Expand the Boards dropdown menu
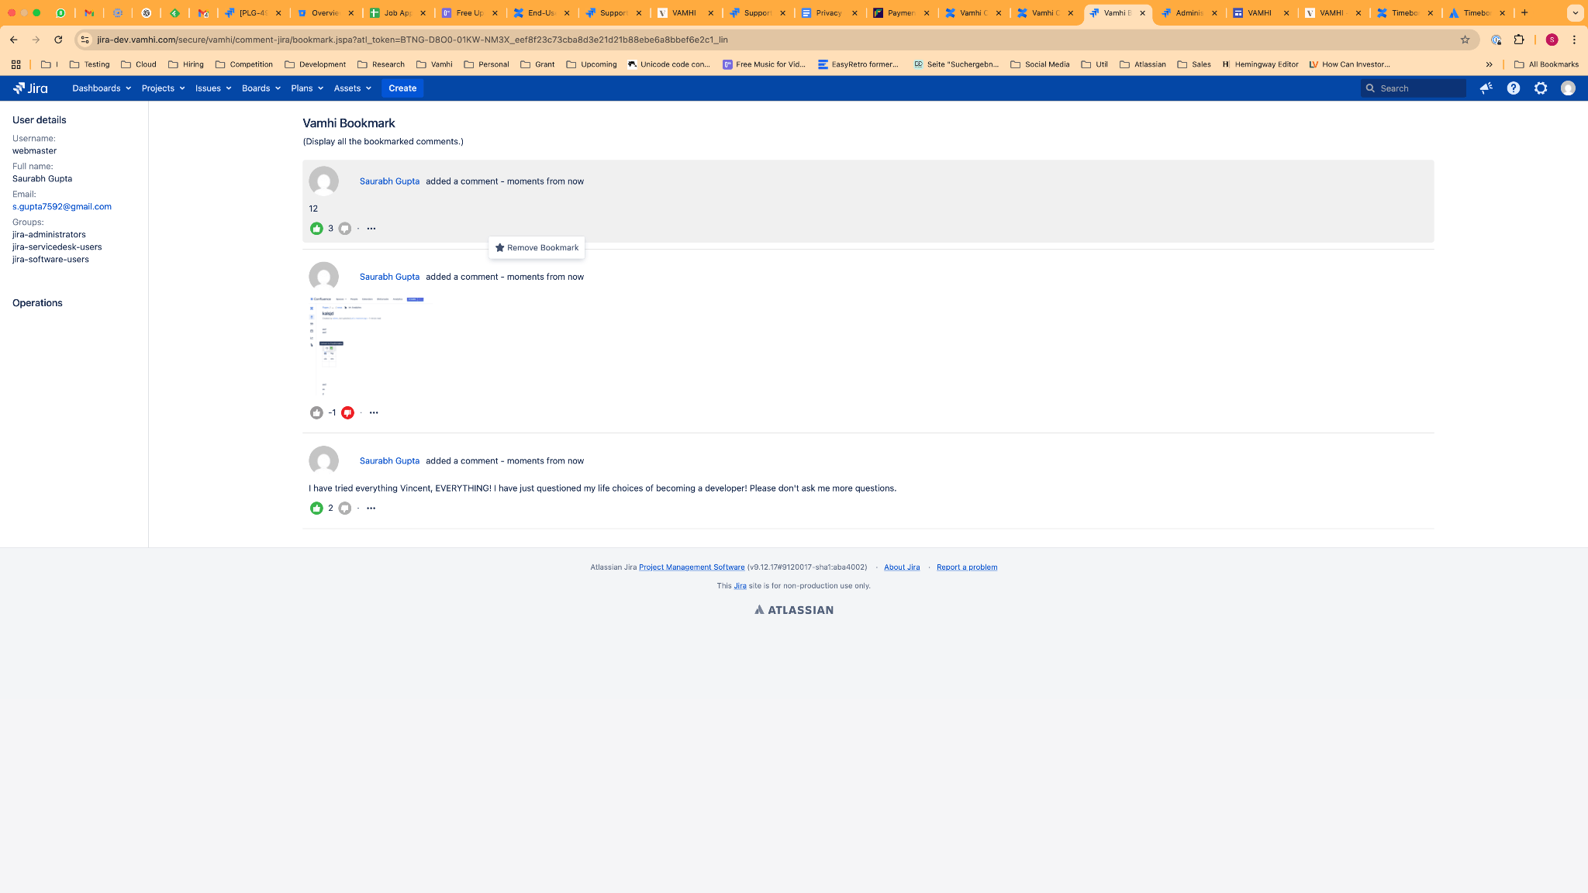This screenshot has height=893, width=1588. [261, 88]
